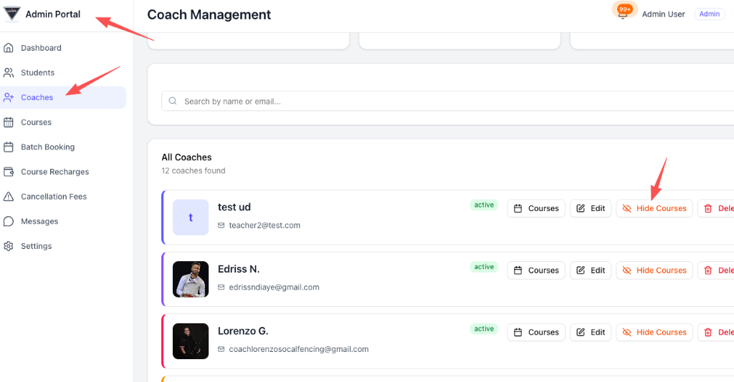Click the Cancellation Fees warning icon
Viewport: 734px width, 382px height.
click(9, 197)
